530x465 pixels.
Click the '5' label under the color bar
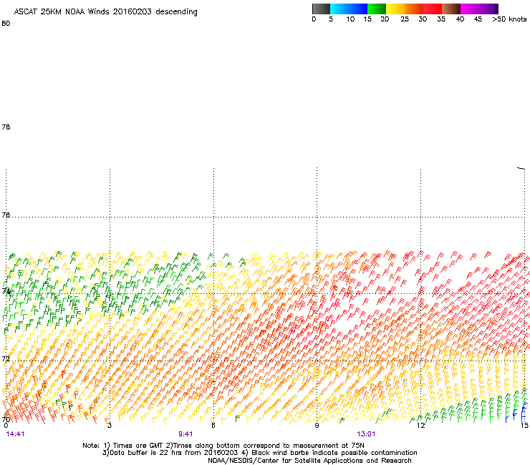pyautogui.click(x=331, y=19)
